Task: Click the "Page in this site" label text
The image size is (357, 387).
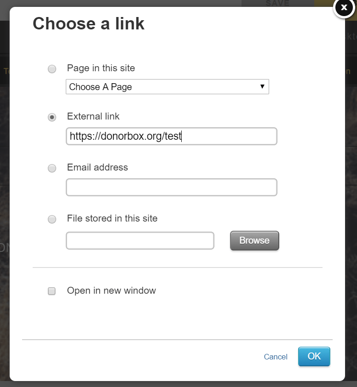Action: [x=101, y=68]
